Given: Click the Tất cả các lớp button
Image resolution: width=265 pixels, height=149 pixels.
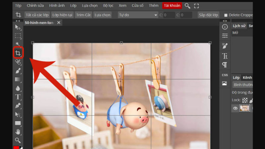Looking at the screenshot, I should (x=37, y=15).
